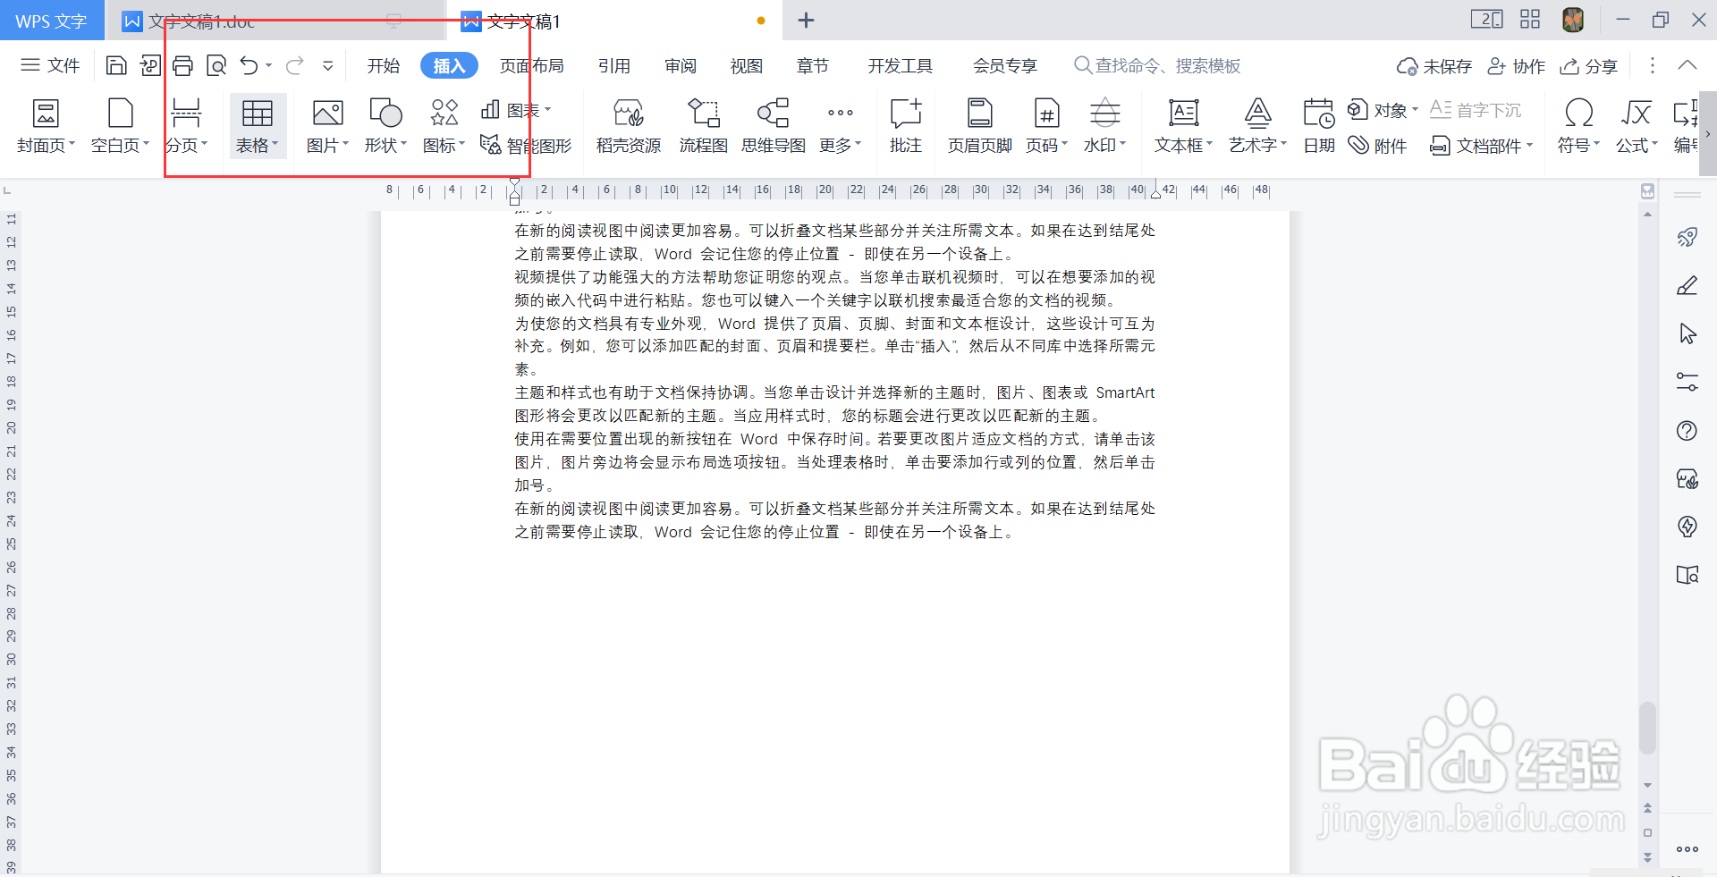This screenshot has height=877, width=1717.
Task: Add a 水印 watermark to document
Action: pyautogui.click(x=1104, y=125)
